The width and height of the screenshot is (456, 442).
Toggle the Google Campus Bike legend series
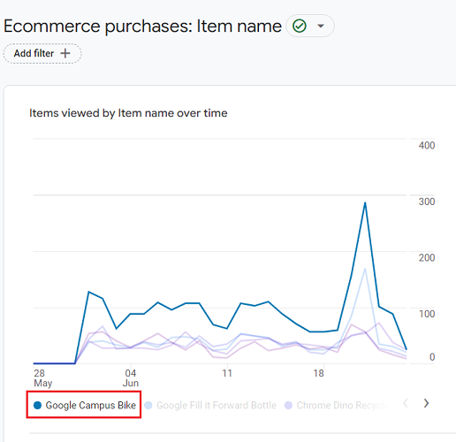[x=85, y=405]
